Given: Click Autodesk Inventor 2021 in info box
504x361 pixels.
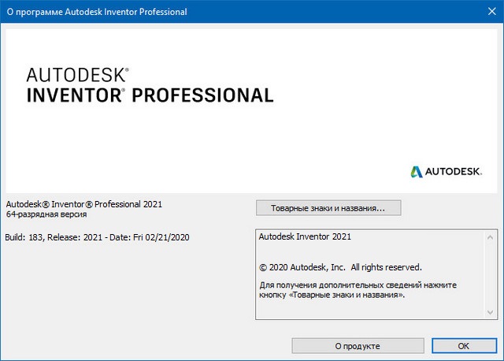Looking at the screenshot, I should 305,236.
